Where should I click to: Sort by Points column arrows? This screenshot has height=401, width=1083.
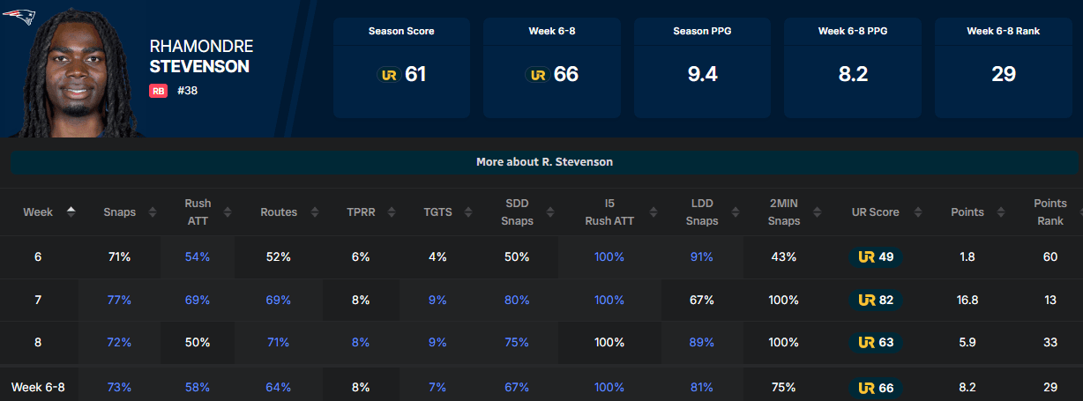(999, 212)
